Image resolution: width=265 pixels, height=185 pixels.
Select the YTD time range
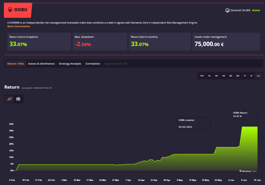(x=202, y=76)
